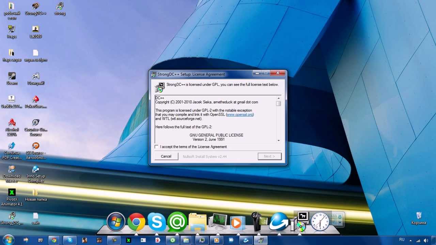
Task: Select the CS Source Автообновление shortcut
Action: point(36,151)
